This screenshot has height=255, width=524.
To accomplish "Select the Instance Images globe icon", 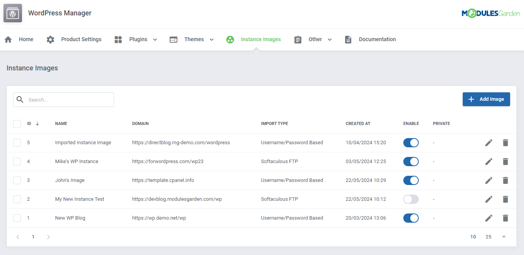I will coord(230,39).
